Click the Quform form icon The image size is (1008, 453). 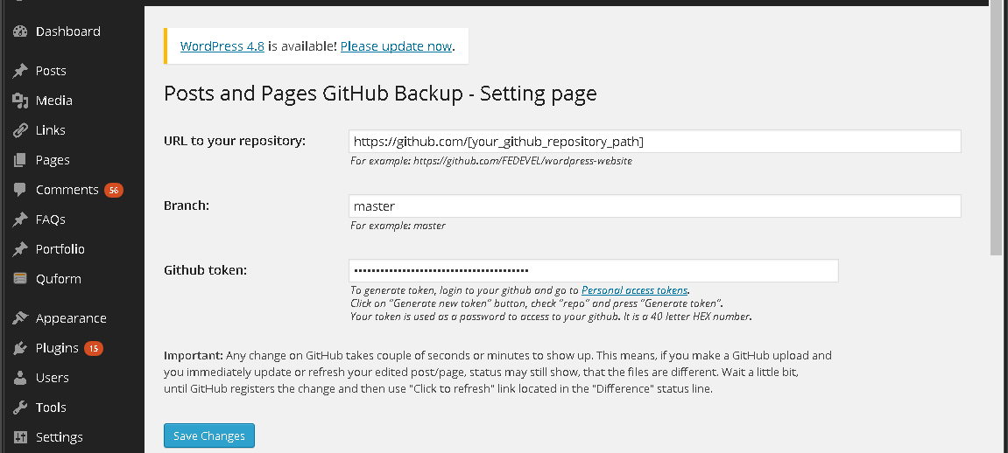click(20, 278)
